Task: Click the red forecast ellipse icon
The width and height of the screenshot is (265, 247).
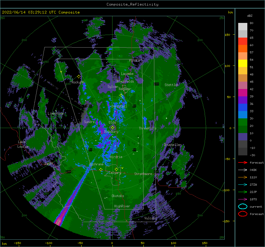Action: 243,214
